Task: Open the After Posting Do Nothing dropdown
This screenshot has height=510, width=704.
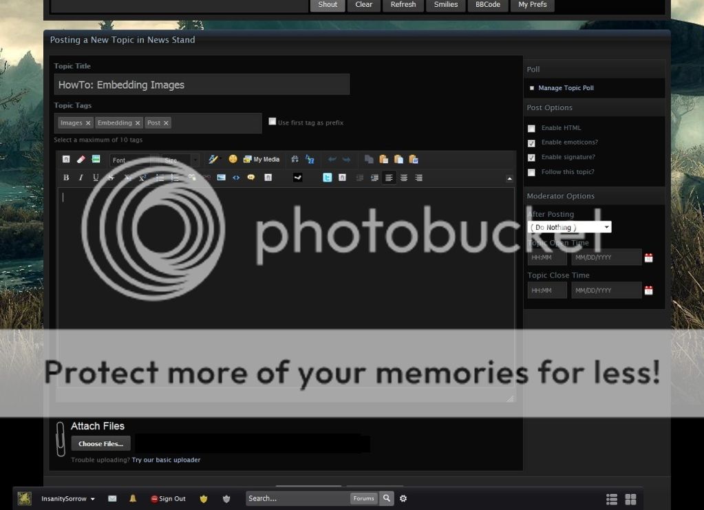Action: 569,227
